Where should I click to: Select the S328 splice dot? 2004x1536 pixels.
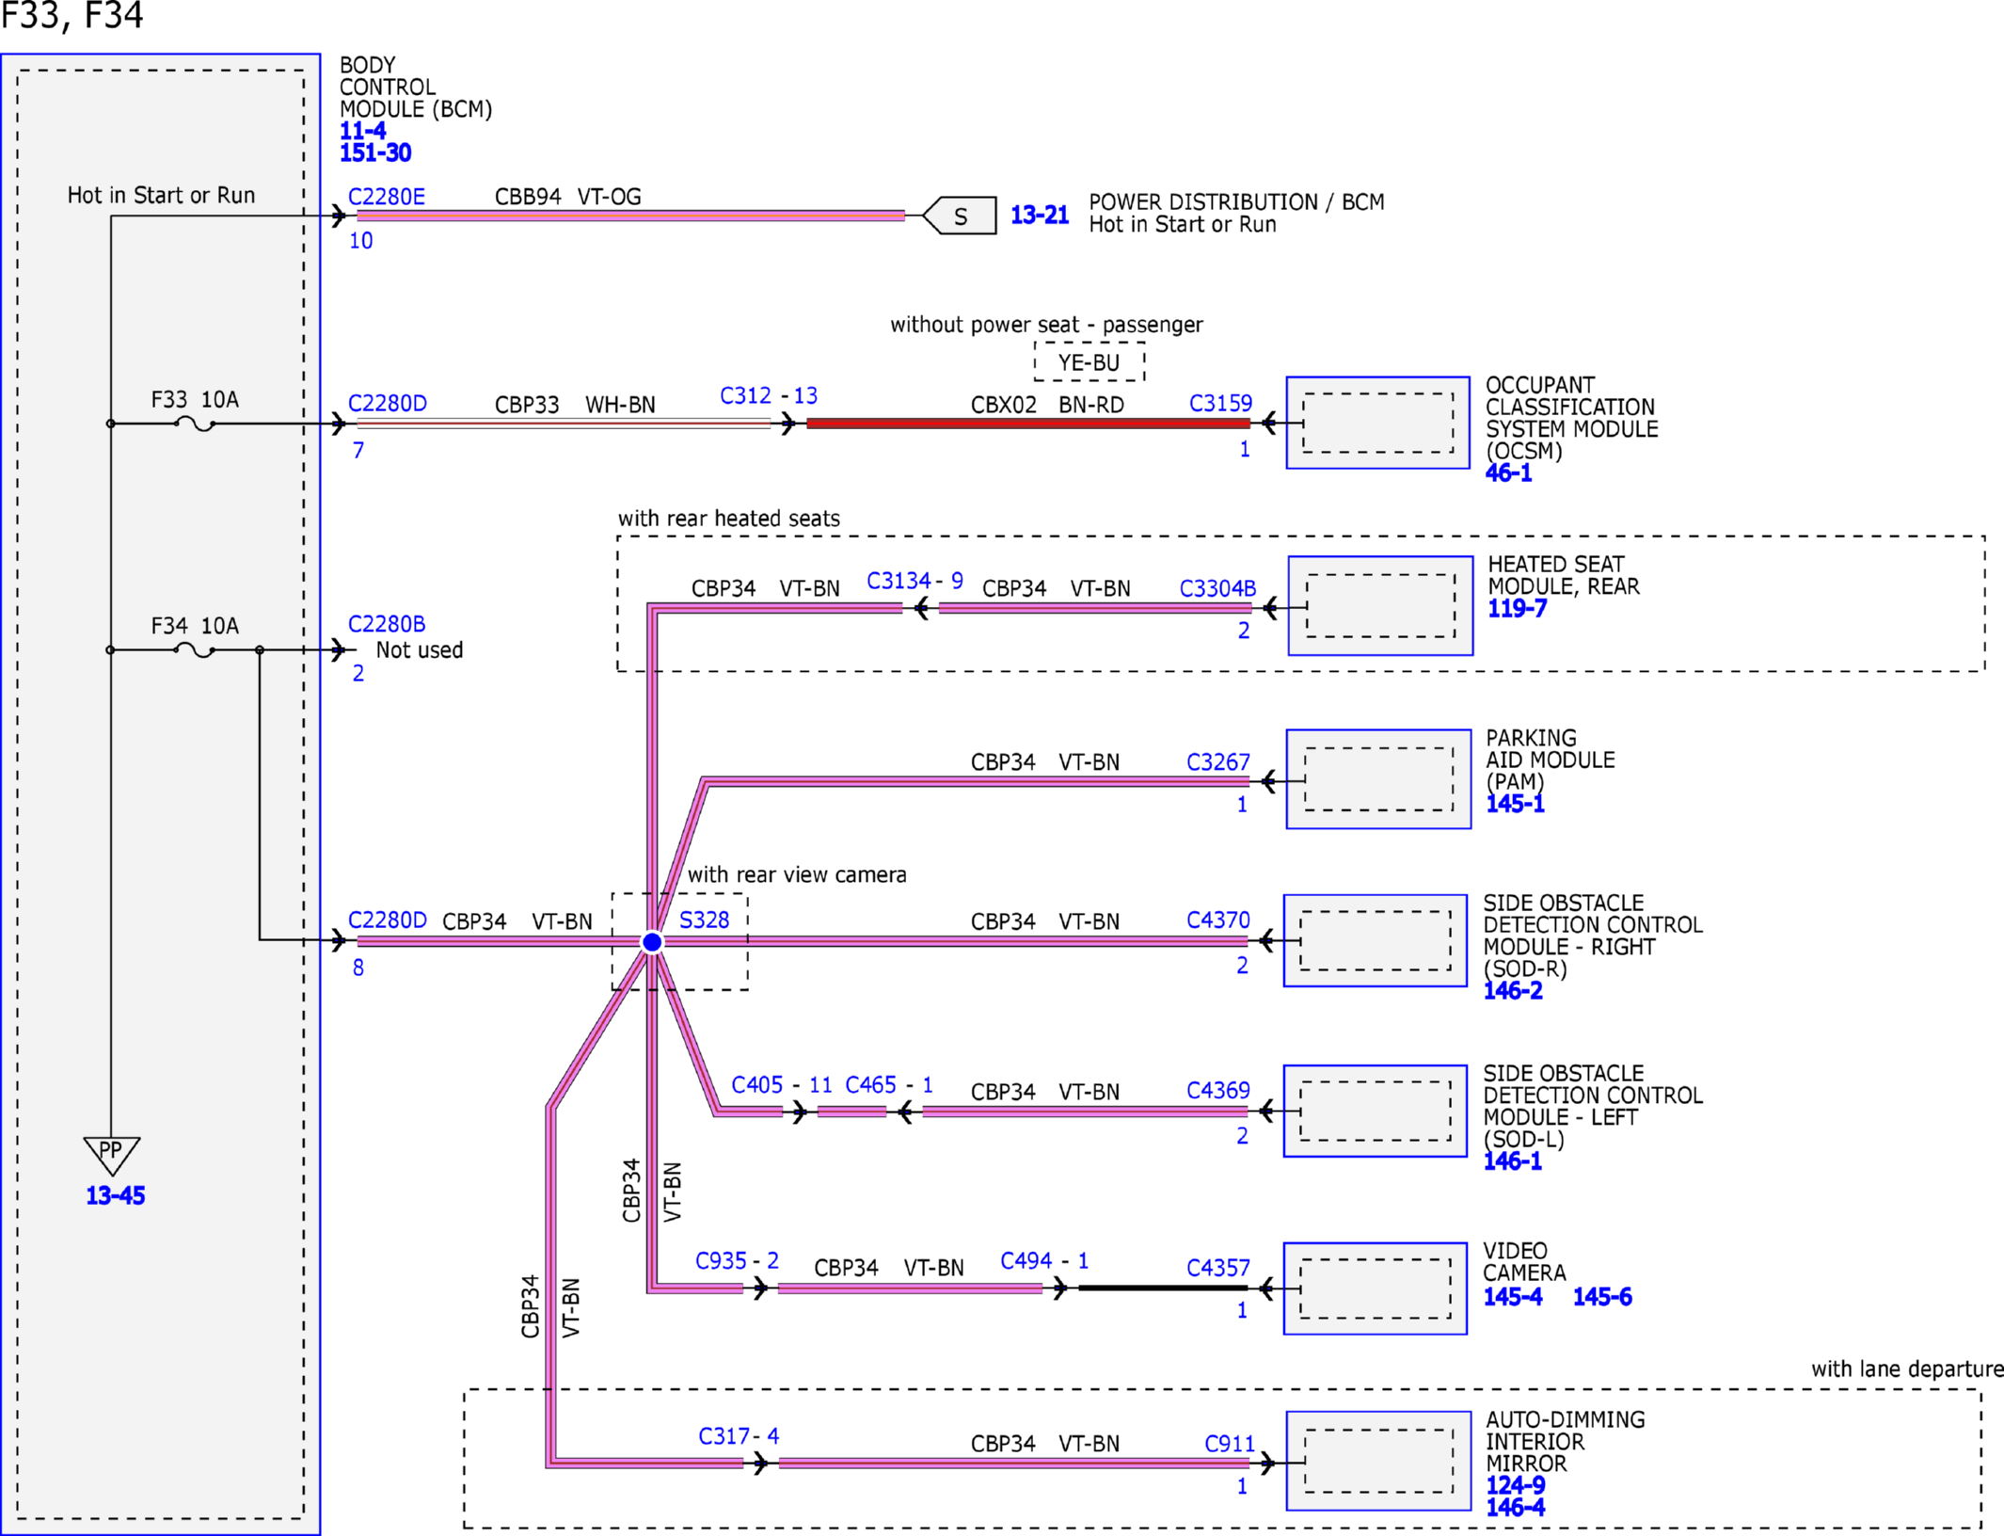(652, 941)
